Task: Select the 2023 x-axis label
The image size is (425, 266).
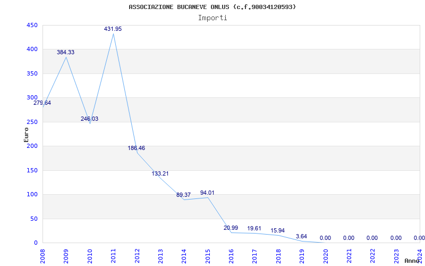Action: [396, 256]
